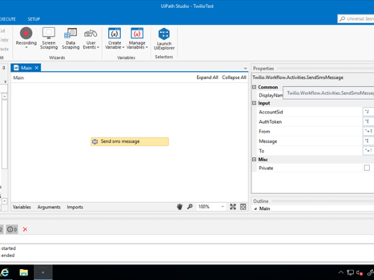Click Expand All
The width and height of the screenshot is (374, 280).
pos(207,77)
